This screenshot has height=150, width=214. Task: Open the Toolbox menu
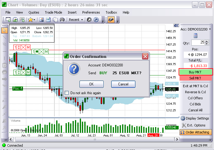tap(111, 12)
